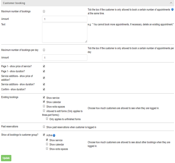Viewport: 175px width, 163px height.
Task: Collapse the Customer booking section chevron
Action: [171, 3]
